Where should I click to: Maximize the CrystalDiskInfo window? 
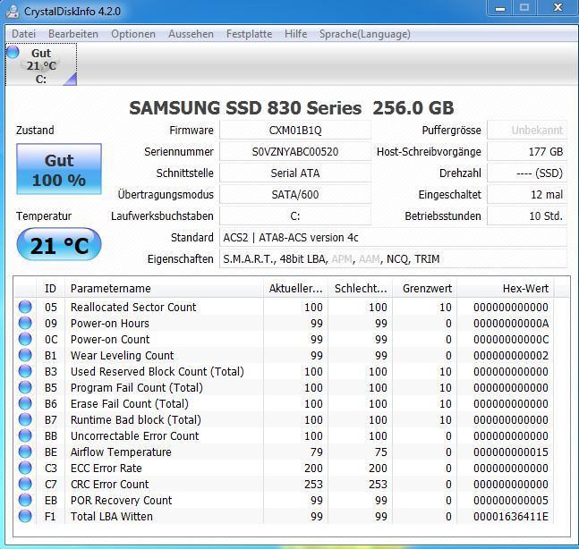click(x=524, y=8)
